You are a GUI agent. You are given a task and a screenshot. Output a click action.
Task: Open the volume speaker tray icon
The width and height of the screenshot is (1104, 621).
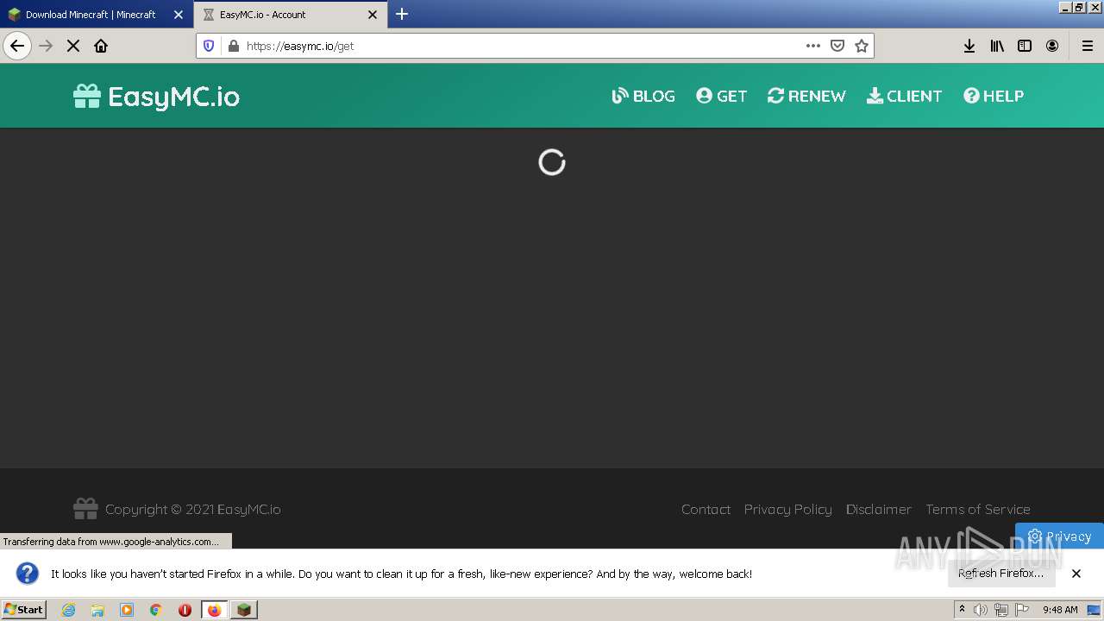tap(981, 610)
